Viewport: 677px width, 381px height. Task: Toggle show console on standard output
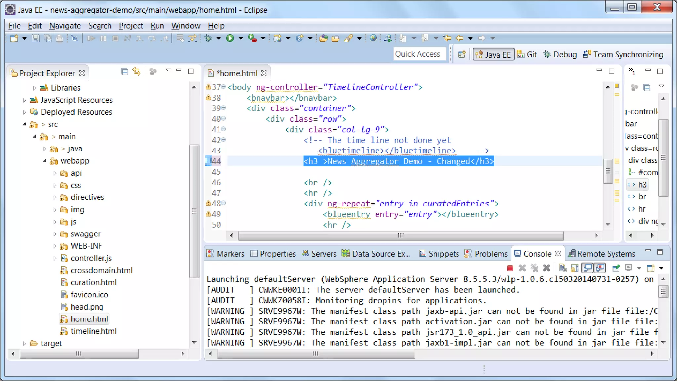[x=587, y=268]
